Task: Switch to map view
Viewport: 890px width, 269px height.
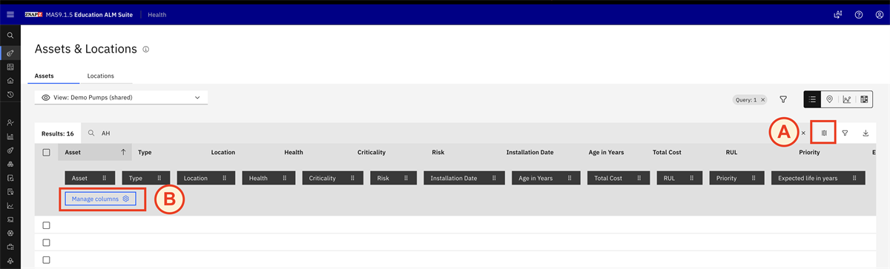Action: tap(829, 99)
